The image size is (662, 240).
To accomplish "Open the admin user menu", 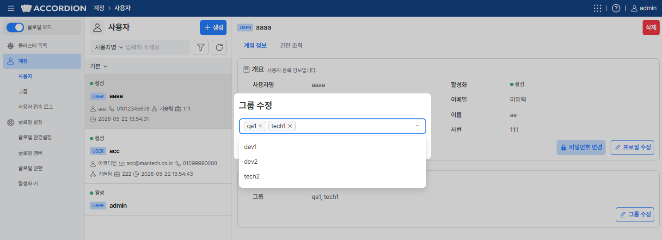I will (x=644, y=8).
